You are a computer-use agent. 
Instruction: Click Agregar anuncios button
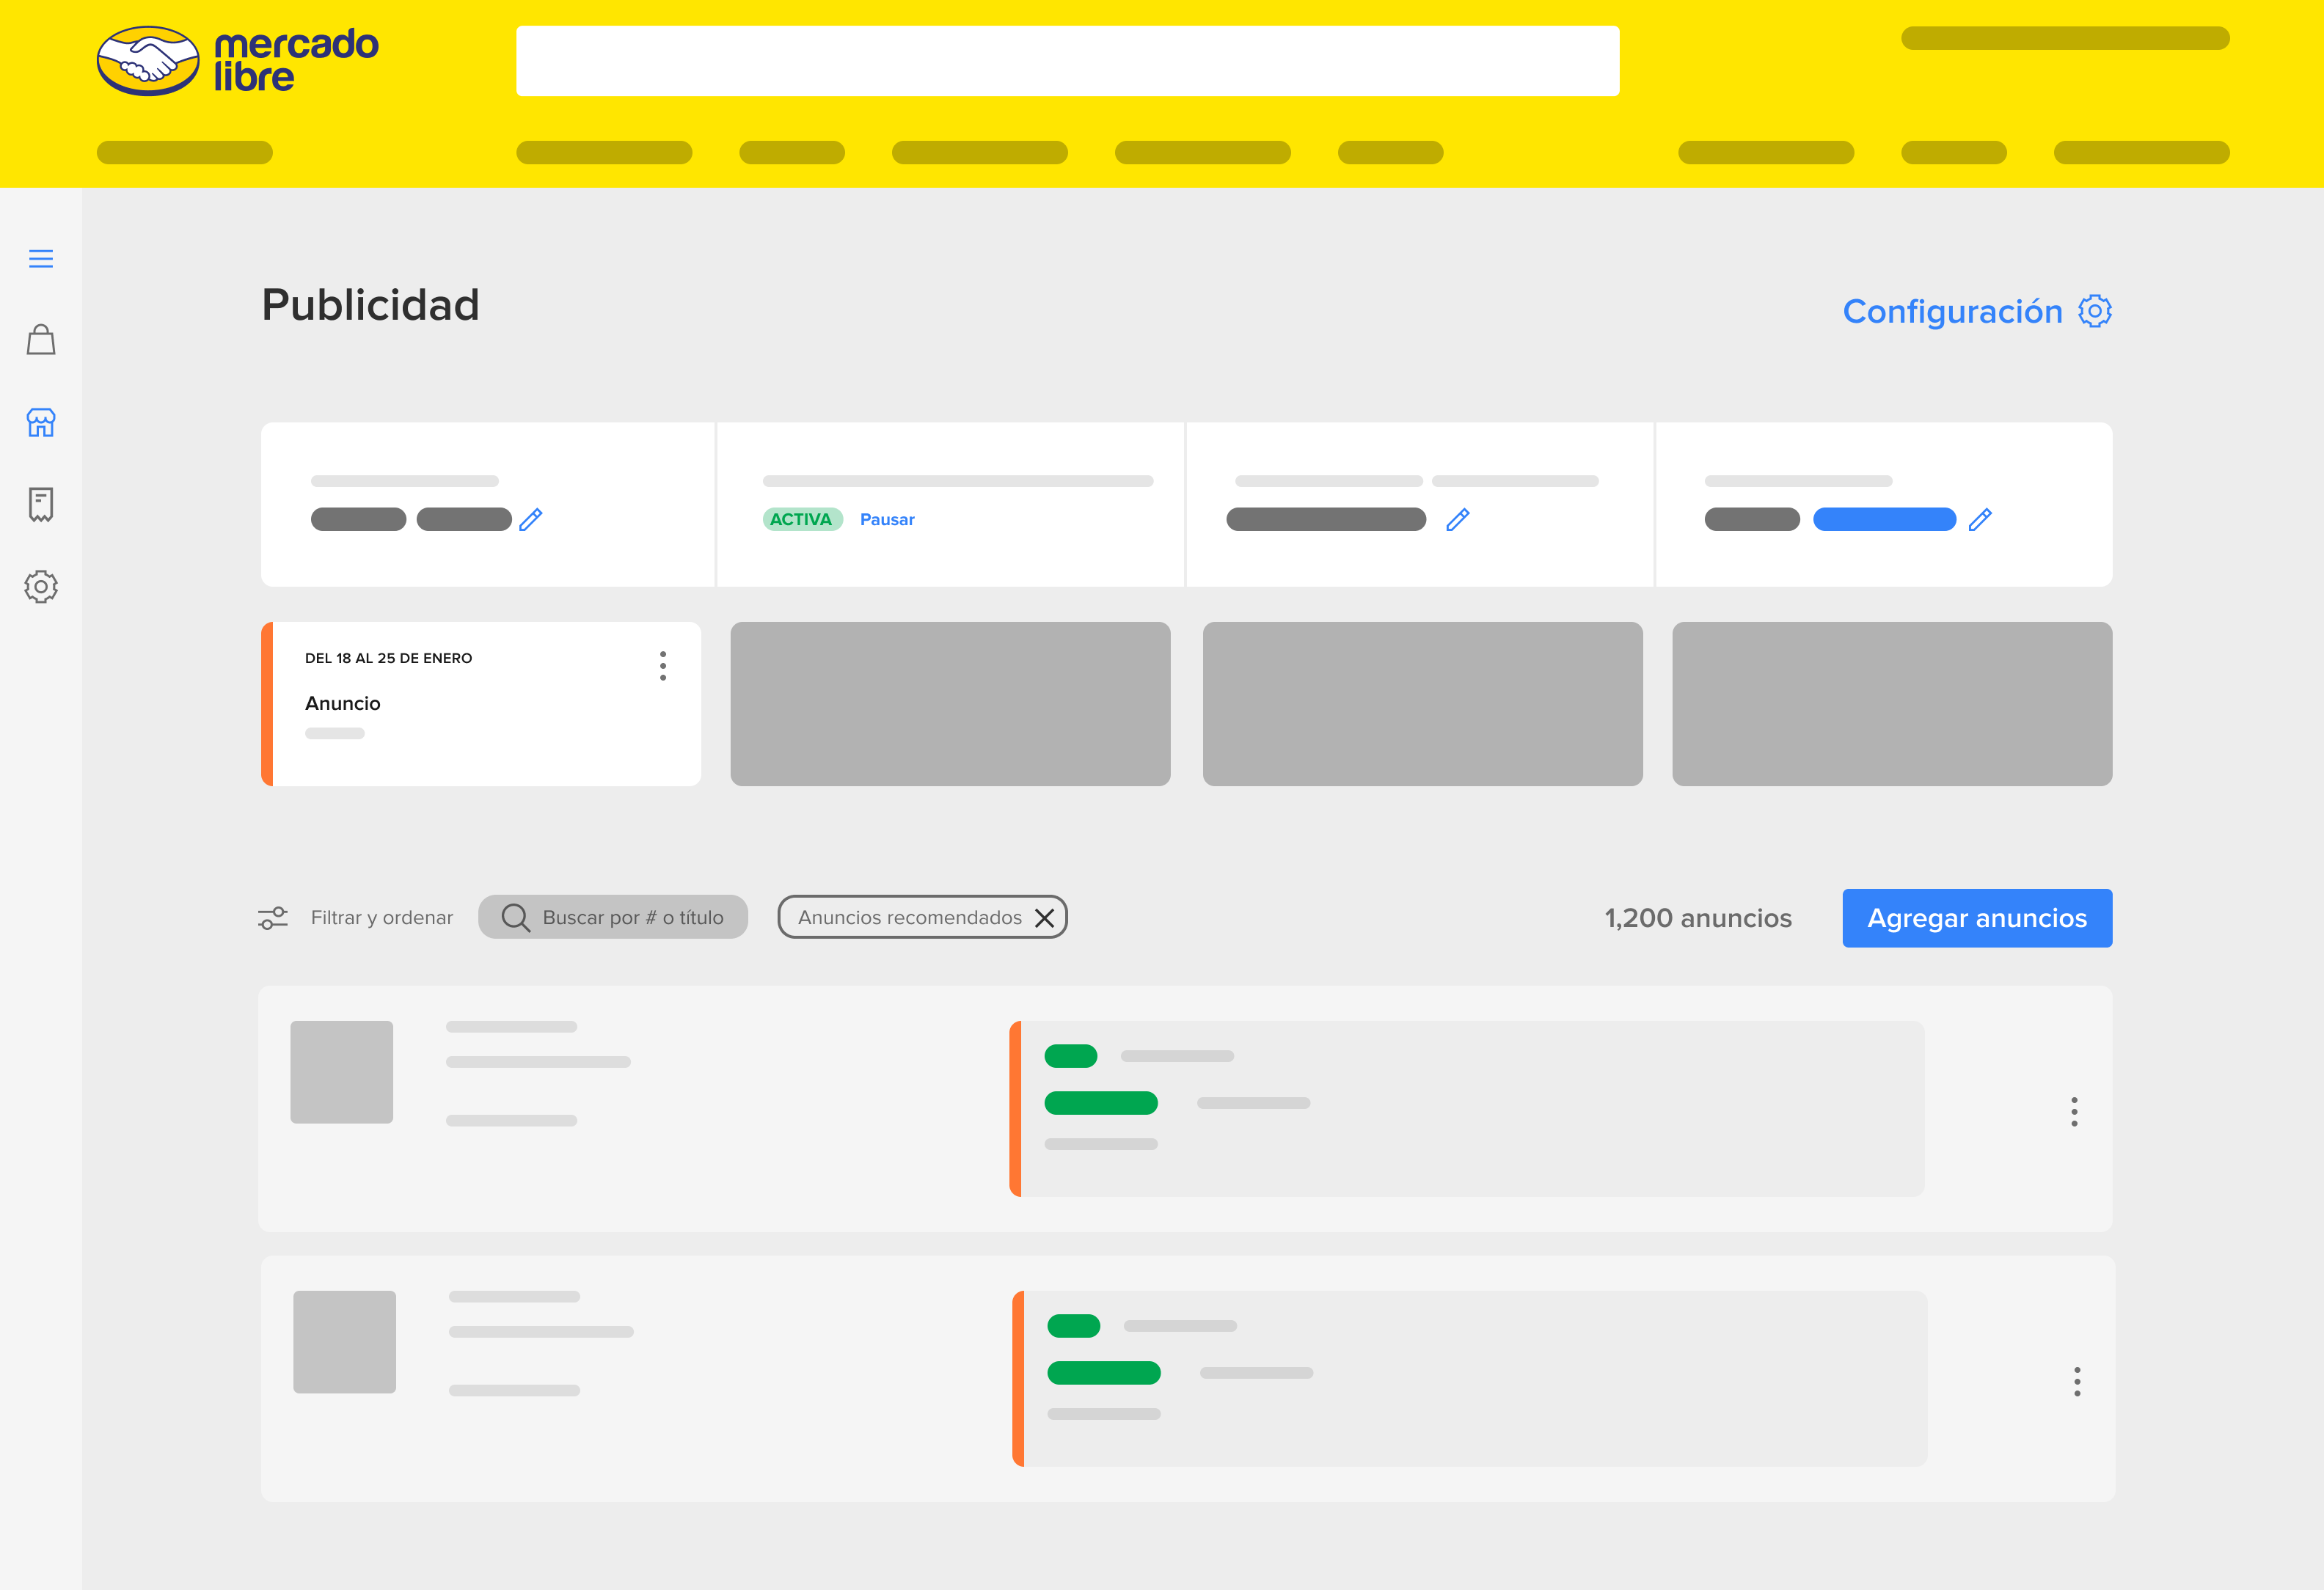[x=1977, y=918]
